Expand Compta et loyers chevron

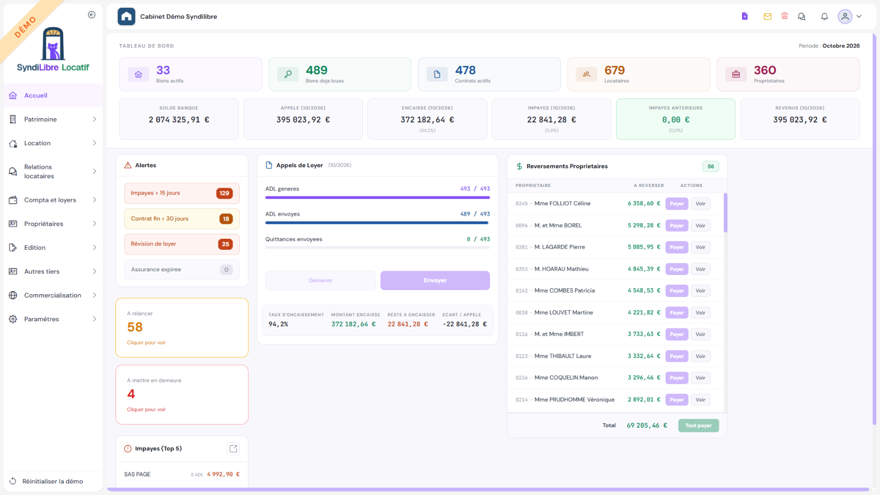95,200
